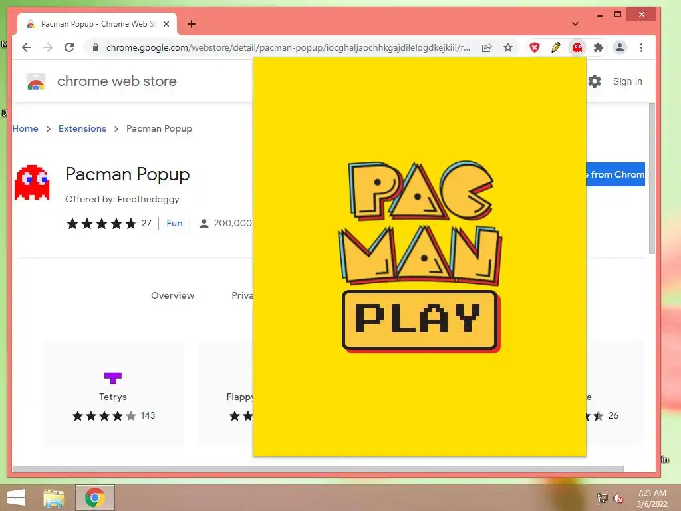Click the site lock icon in address bar

(96, 47)
